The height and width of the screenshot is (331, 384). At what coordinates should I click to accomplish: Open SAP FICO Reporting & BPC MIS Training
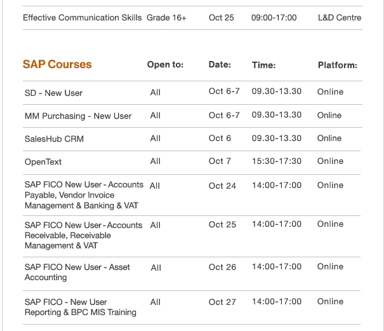pyautogui.click(x=81, y=307)
